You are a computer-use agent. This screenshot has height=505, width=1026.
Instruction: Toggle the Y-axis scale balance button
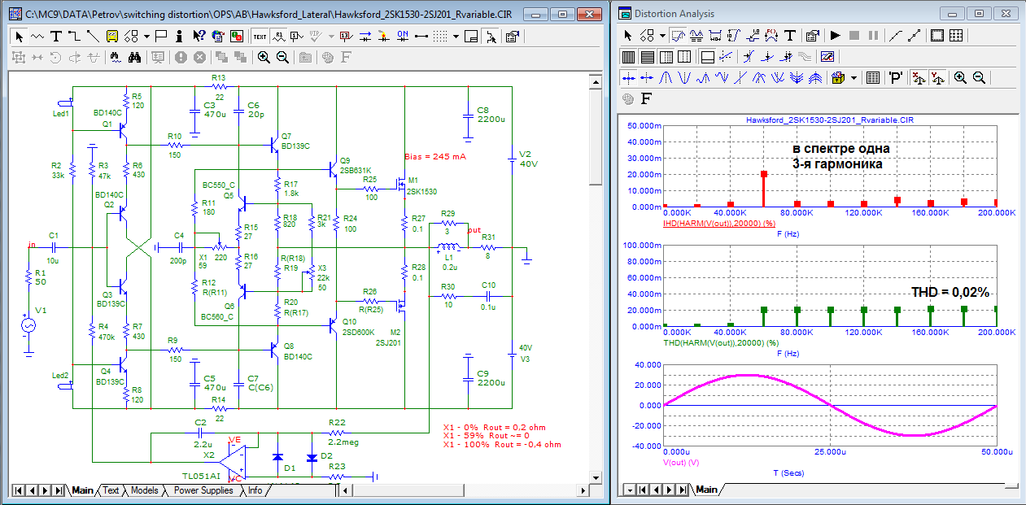pyautogui.click(x=936, y=78)
